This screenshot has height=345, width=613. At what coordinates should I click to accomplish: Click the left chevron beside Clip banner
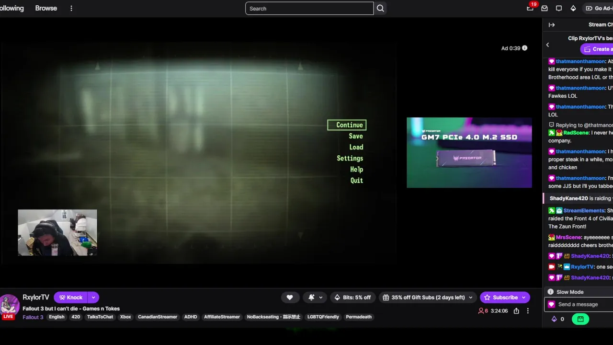point(547,45)
